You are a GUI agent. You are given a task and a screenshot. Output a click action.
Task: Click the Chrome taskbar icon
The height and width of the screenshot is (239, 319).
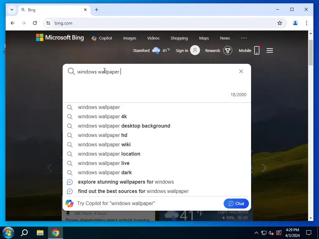55,233
